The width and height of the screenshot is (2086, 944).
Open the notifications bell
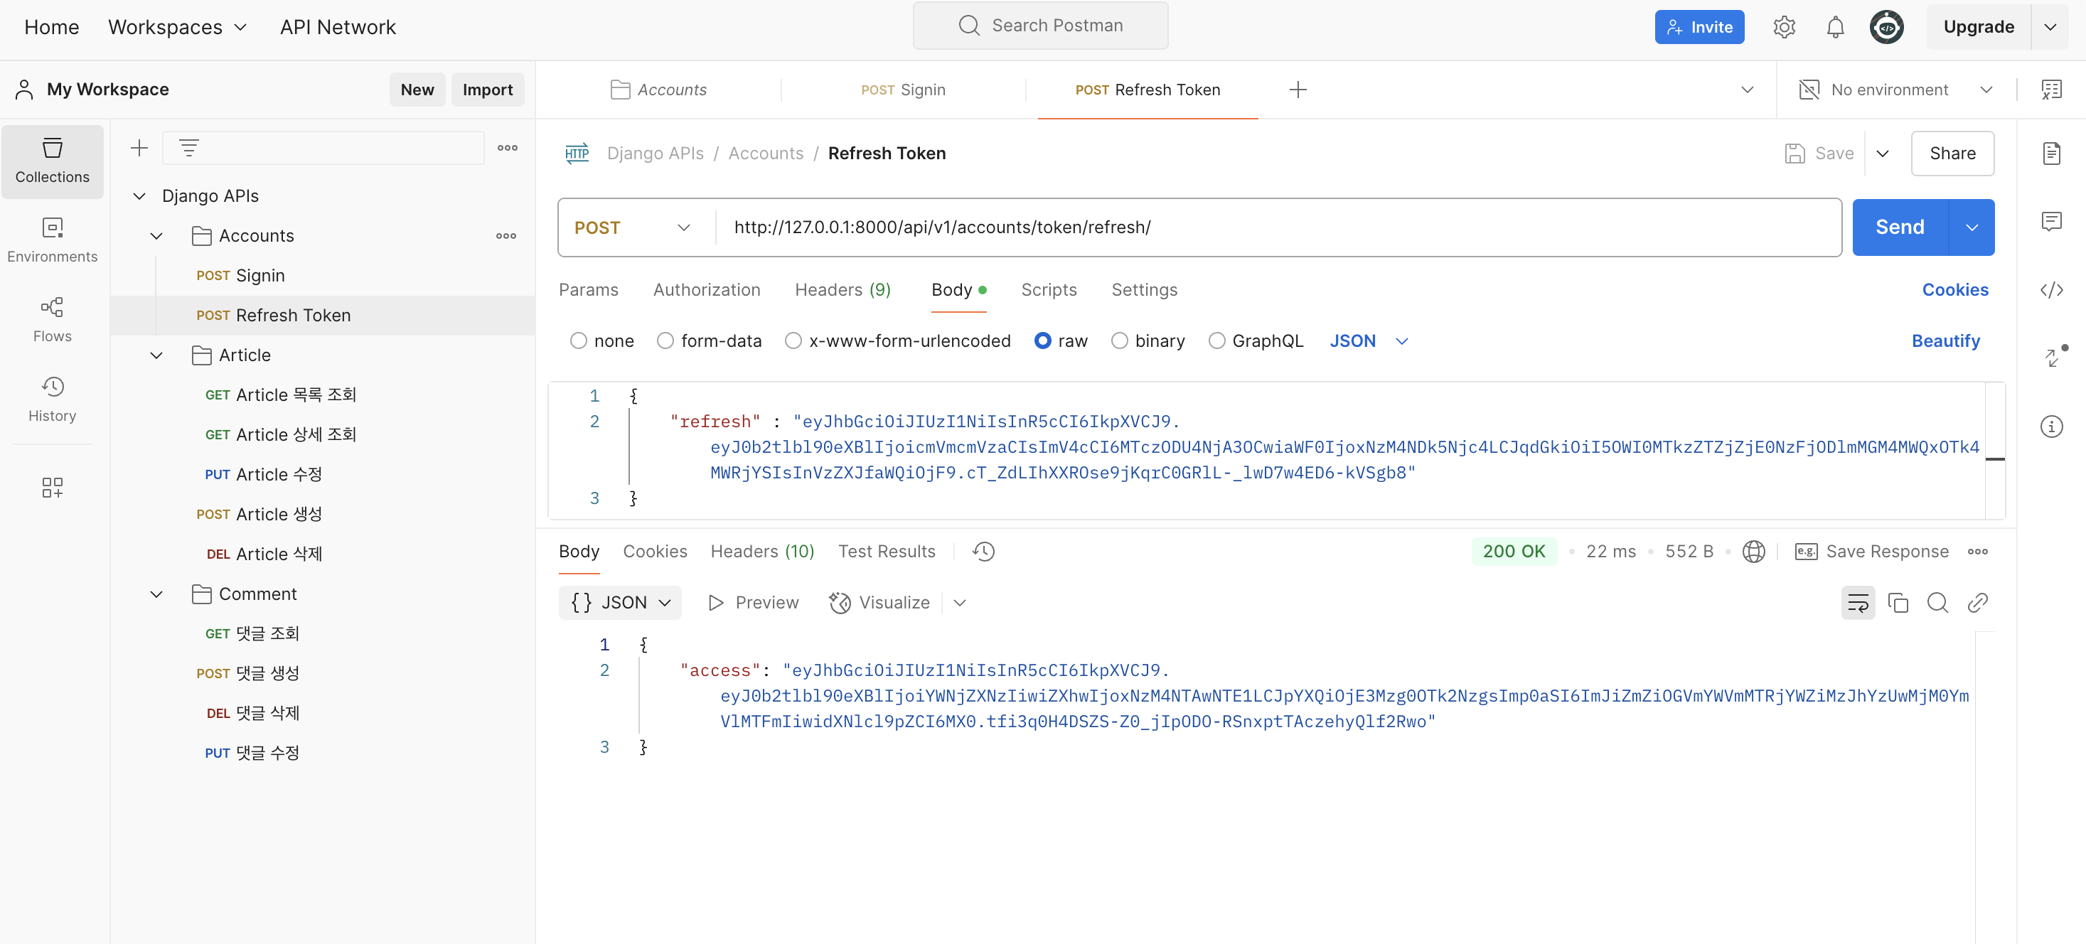(1835, 27)
